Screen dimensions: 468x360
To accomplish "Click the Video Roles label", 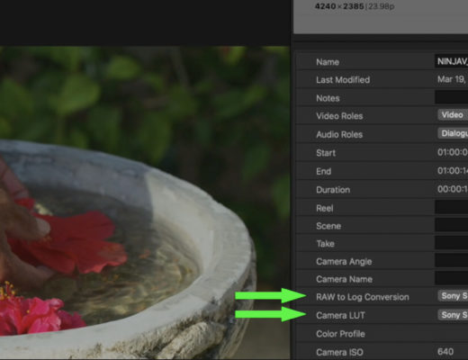I will coord(339,116).
